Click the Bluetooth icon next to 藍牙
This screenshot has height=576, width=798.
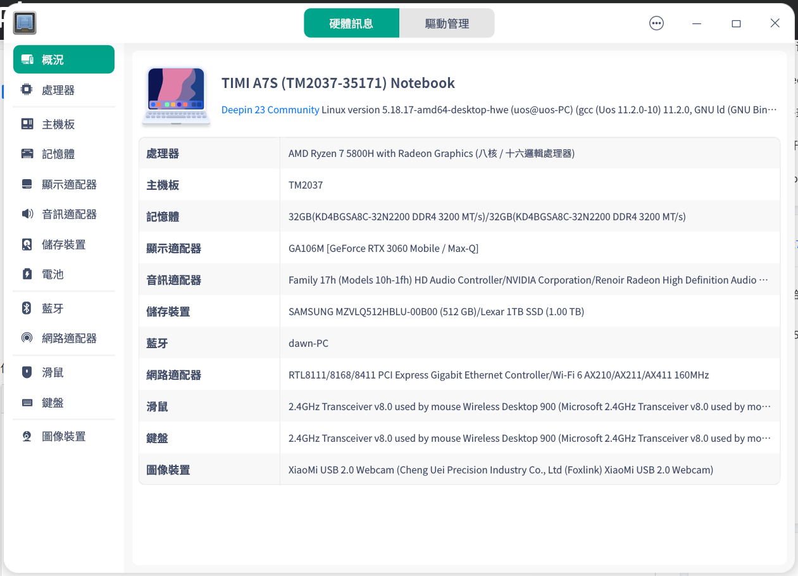pyautogui.click(x=27, y=308)
